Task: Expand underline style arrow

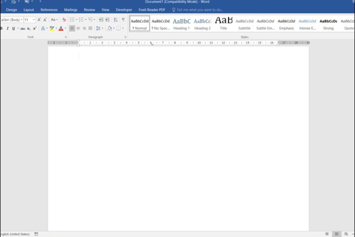Action: [x=18, y=29]
